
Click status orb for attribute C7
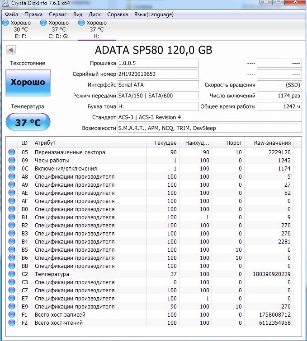point(12,290)
